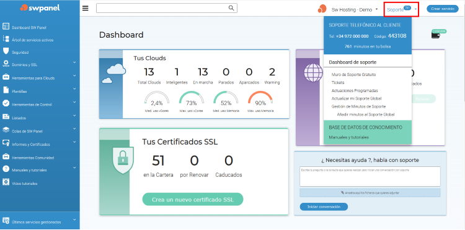
Task: Open the Sw Hosting - Demo account dropdown
Action: (x=355, y=10)
